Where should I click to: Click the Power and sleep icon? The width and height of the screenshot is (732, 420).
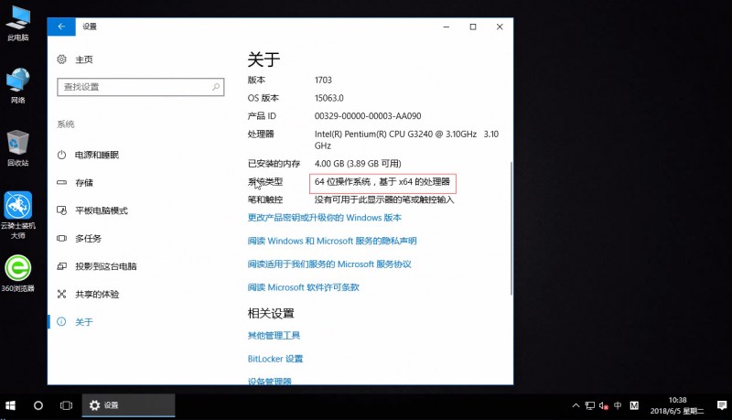(61, 155)
